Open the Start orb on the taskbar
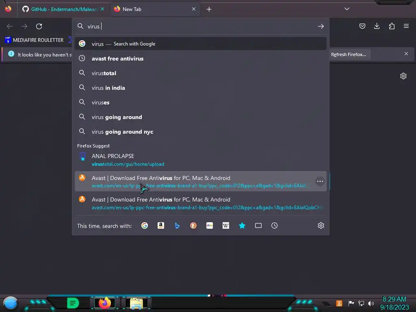The width and height of the screenshot is (416, 312). [x=10, y=303]
